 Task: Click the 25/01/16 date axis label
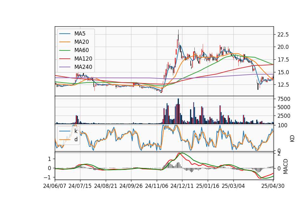point(208,186)
